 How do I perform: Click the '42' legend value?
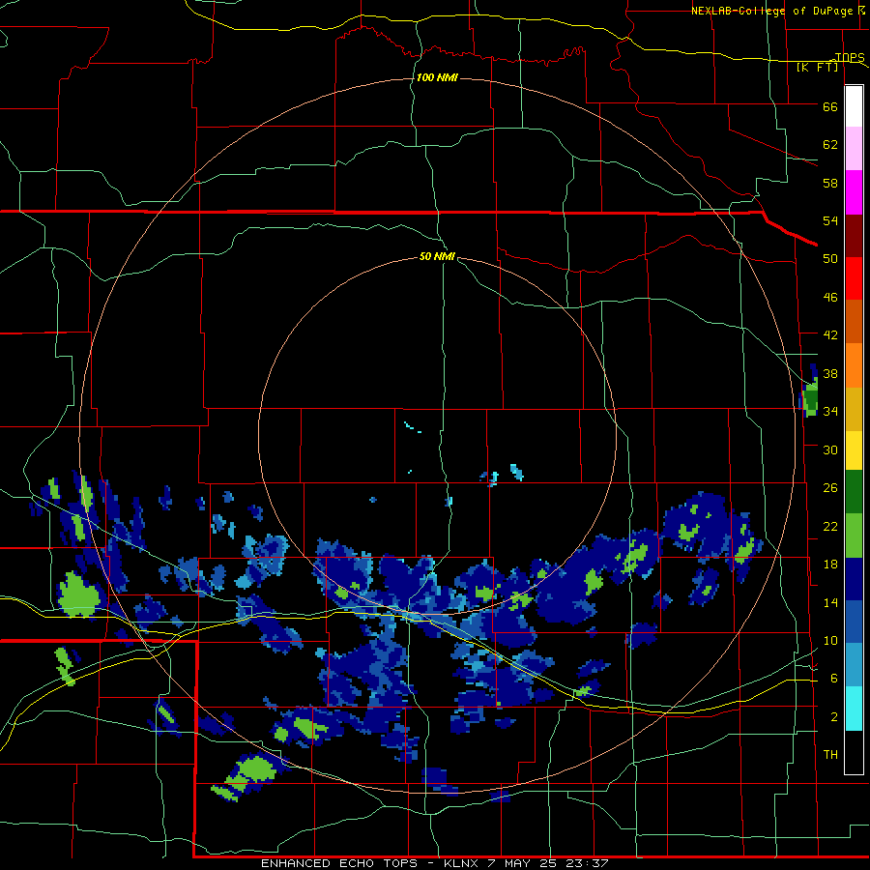(x=830, y=335)
